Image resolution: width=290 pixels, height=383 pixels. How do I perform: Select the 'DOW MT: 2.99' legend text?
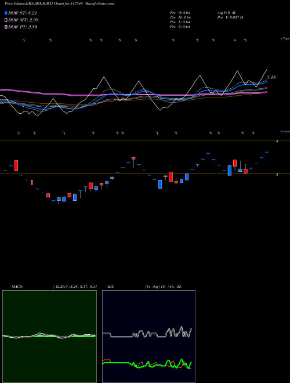pos(23,20)
